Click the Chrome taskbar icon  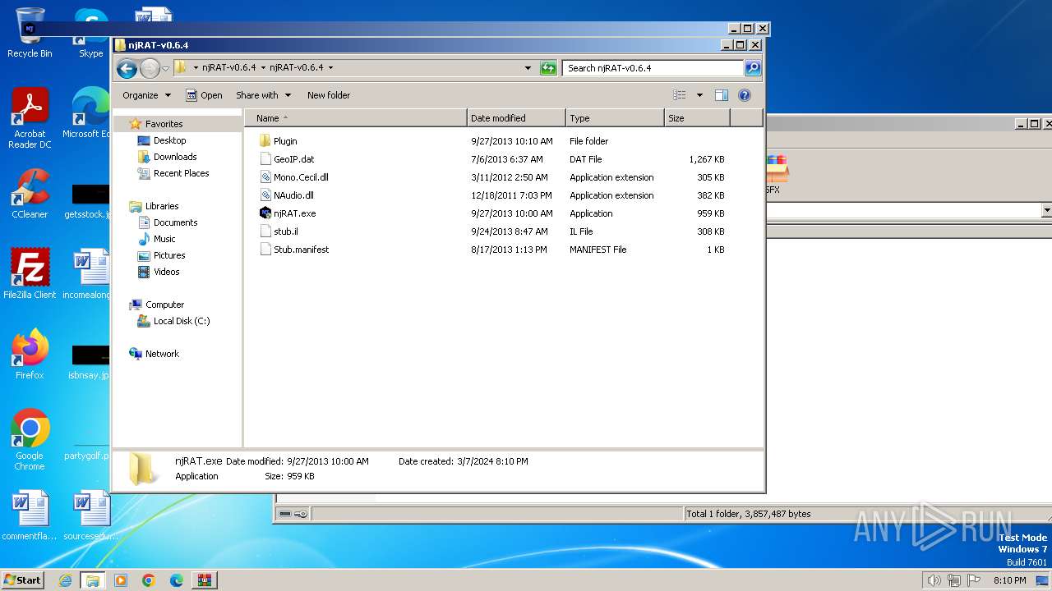[149, 580]
